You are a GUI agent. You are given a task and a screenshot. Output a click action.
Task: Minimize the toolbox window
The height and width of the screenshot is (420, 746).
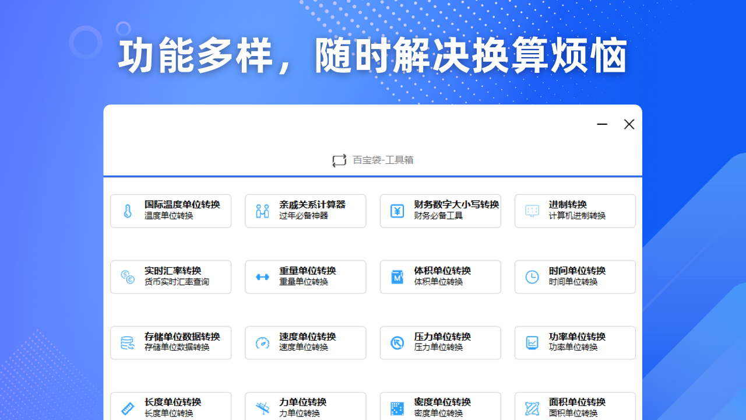tap(602, 124)
